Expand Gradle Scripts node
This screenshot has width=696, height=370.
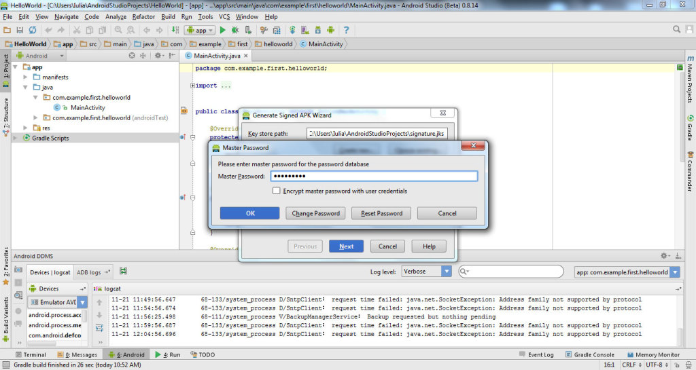[15, 138]
